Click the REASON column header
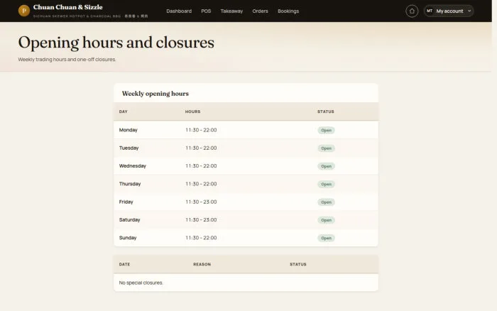This screenshot has width=497, height=311. (202, 264)
